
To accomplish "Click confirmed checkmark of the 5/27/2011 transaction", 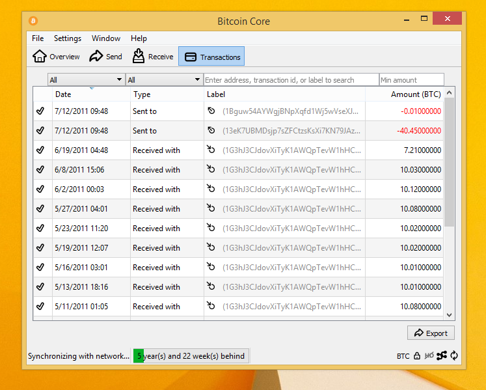I will [40, 208].
